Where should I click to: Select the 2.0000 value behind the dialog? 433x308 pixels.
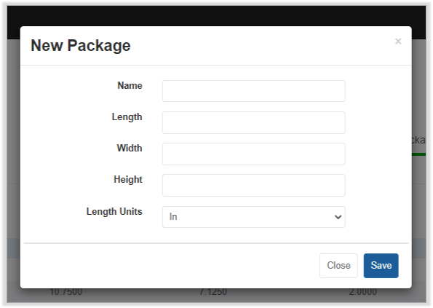pos(363,292)
